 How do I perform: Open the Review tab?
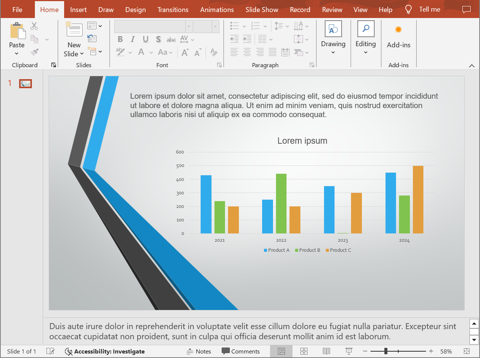[x=332, y=9]
